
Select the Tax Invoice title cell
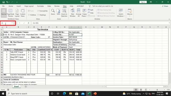[x=42, y=30]
